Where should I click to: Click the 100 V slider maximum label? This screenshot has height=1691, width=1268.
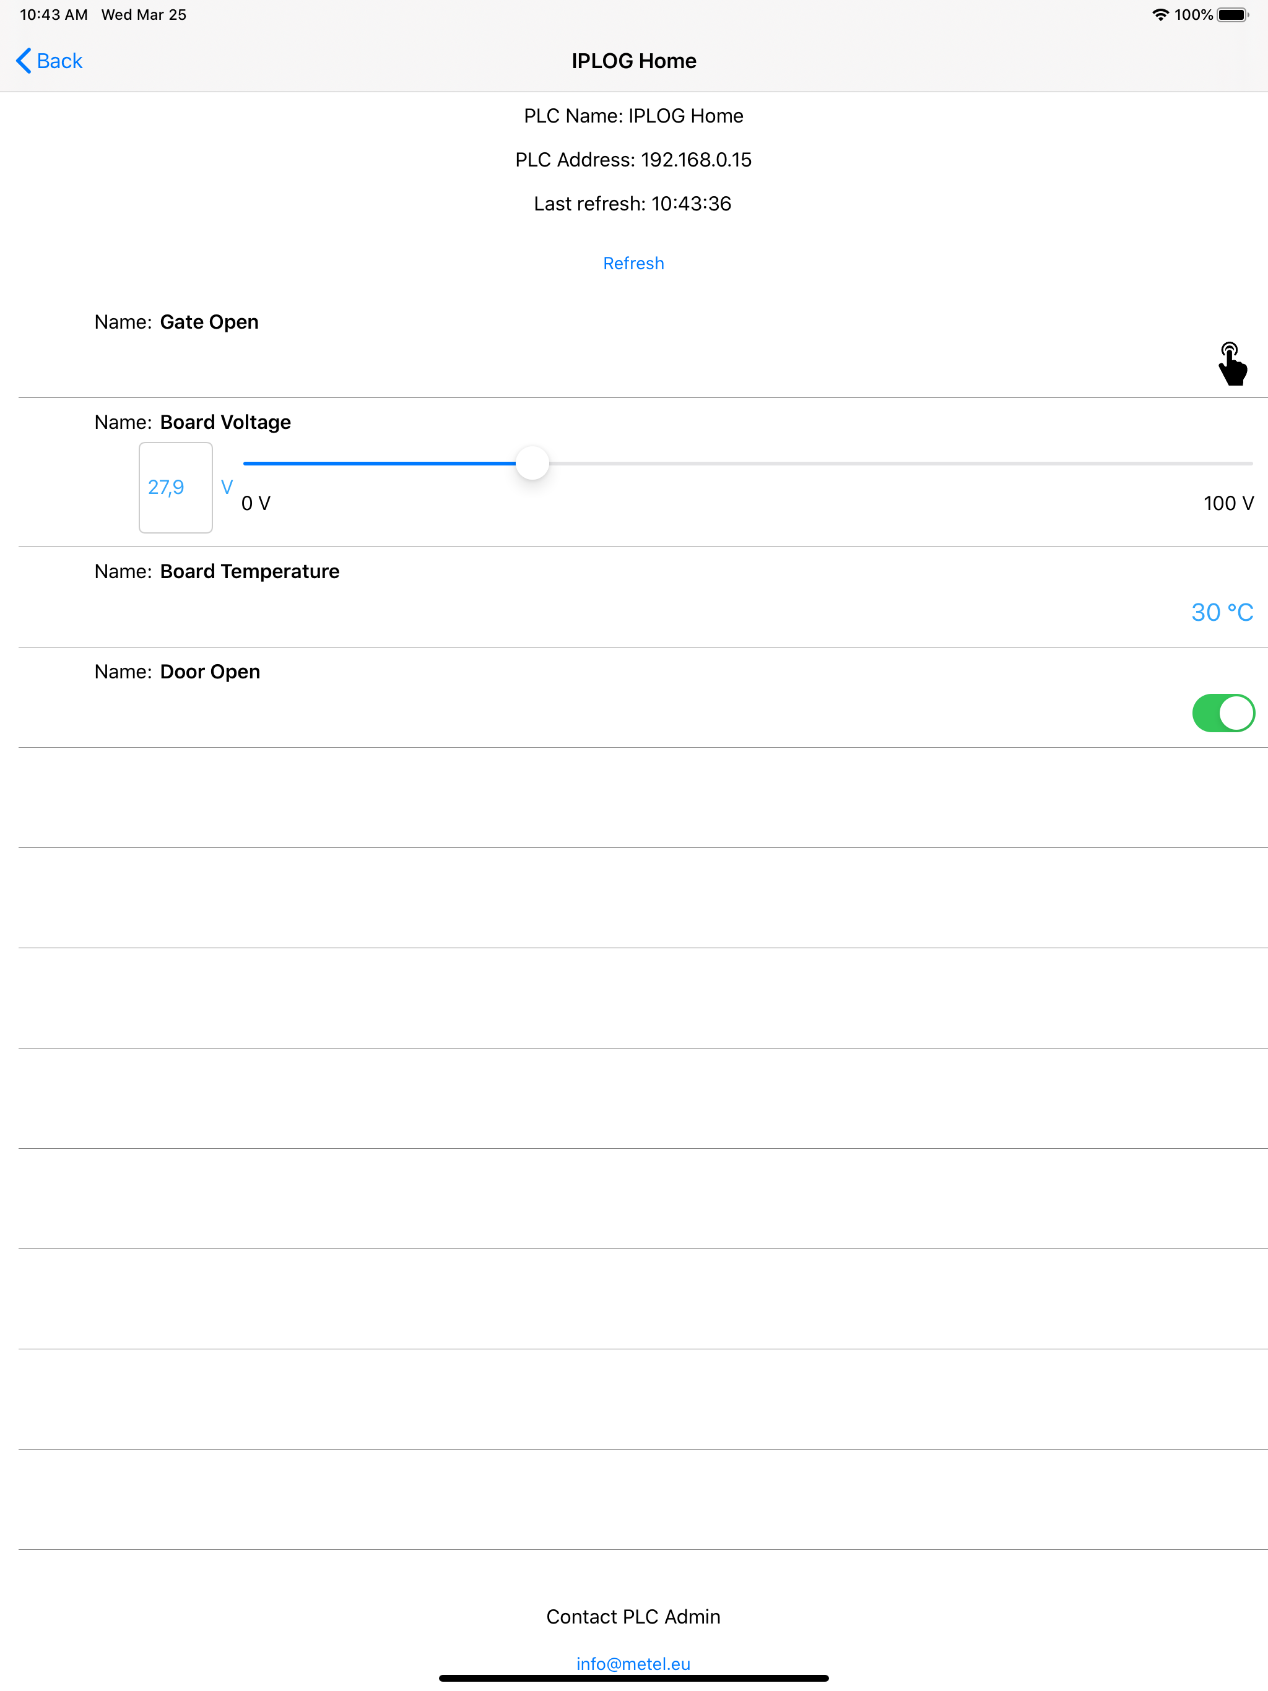[1228, 503]
